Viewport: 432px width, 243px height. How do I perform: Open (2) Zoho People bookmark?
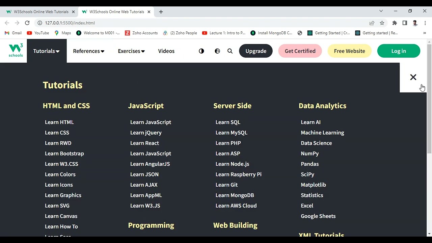180,33
